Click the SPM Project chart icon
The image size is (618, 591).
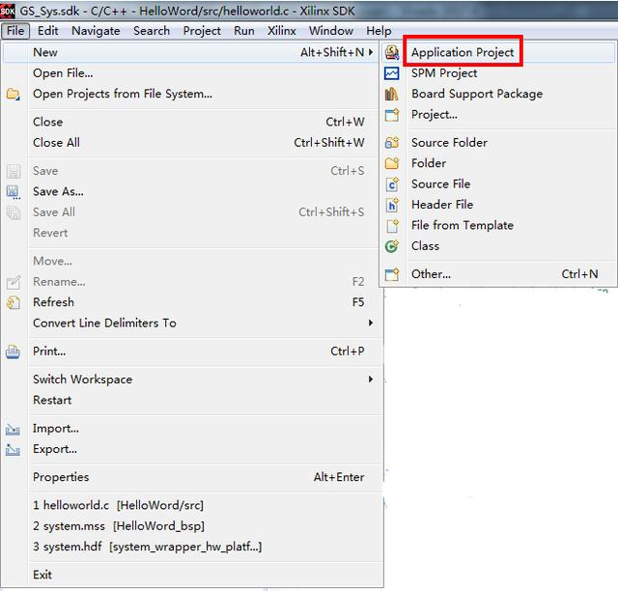pyautogui.click(x=392, y=73)
